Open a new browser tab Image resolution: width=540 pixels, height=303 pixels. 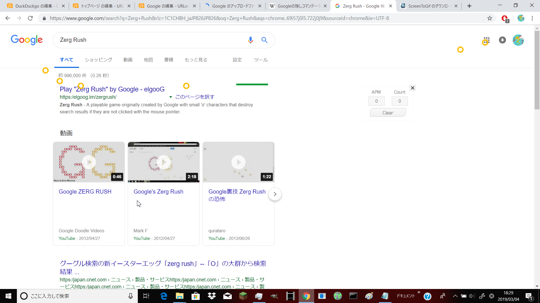[469, 6]
